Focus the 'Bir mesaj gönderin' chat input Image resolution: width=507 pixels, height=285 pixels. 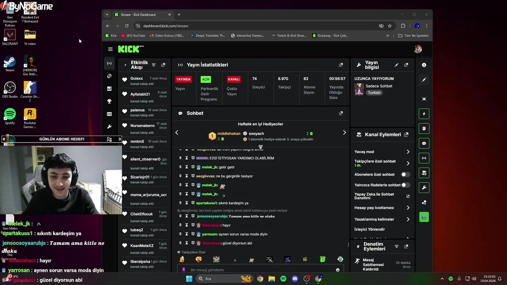(257, 270)
